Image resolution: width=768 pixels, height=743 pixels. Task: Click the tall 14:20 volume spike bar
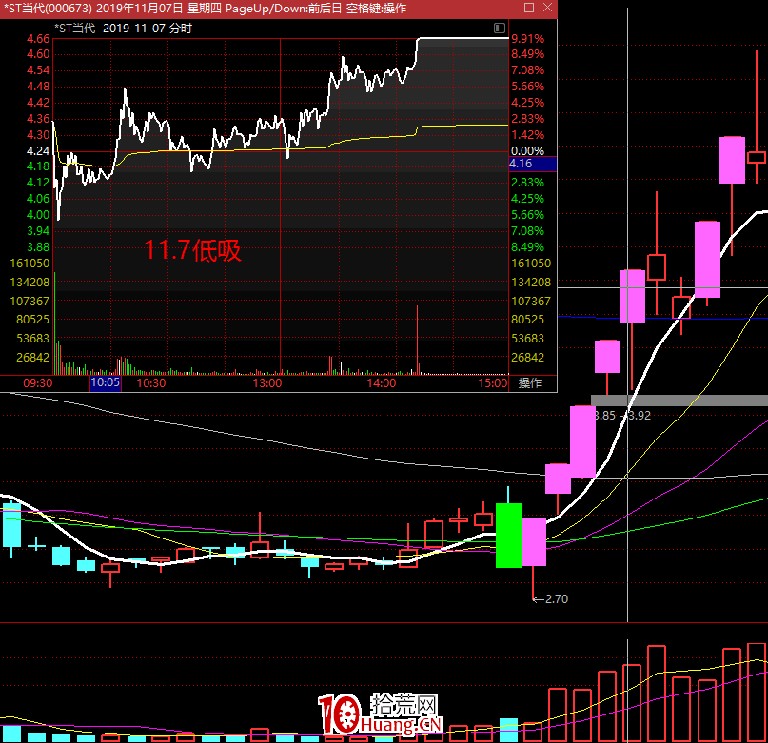pyautogui.click(x=417, y=340)
